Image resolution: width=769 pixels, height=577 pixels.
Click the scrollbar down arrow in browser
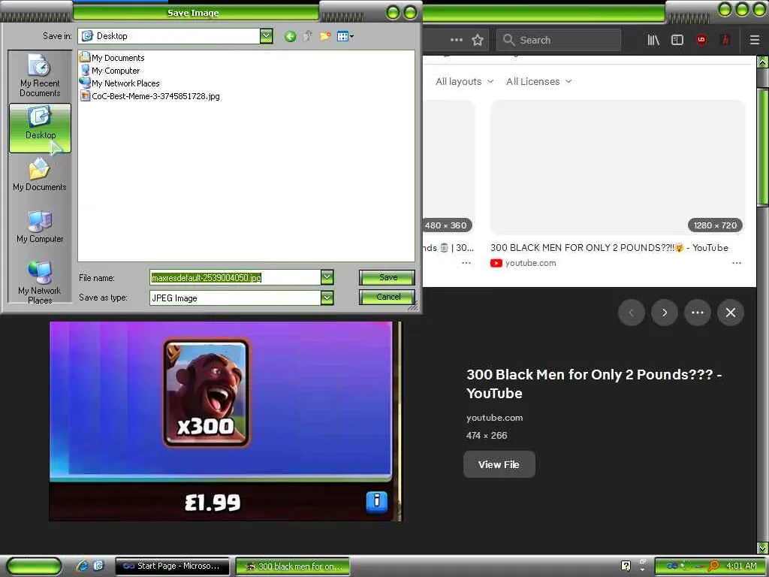763,548
